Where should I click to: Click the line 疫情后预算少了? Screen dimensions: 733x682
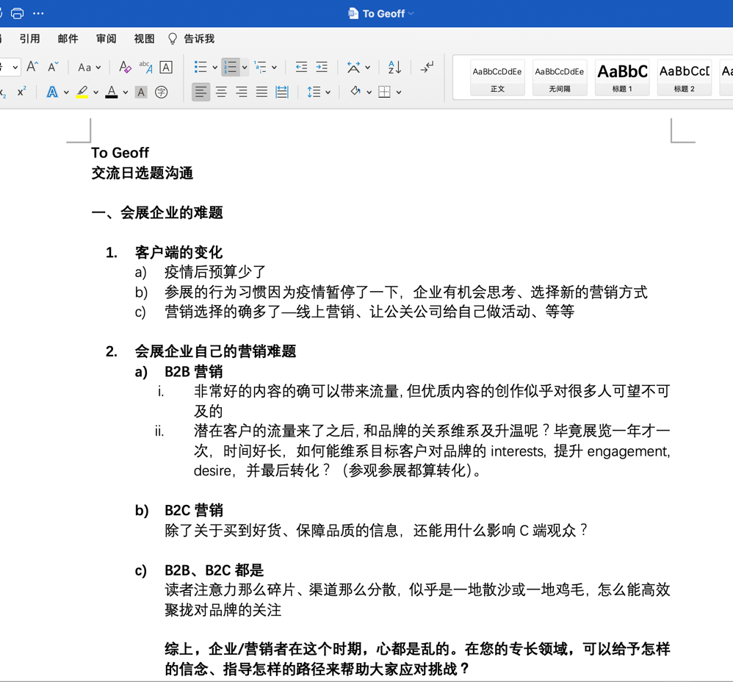pyautogui.click(x=215, y=272)
